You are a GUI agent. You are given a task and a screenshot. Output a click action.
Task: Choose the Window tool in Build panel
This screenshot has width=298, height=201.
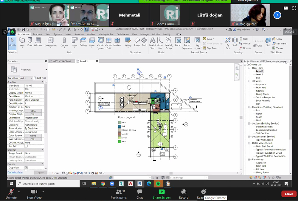(x=38, y=42)
